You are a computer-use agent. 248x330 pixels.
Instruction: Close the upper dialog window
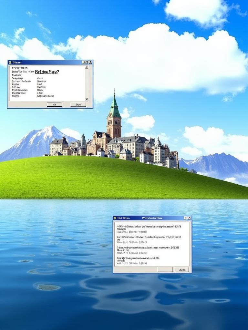[90, 62]
